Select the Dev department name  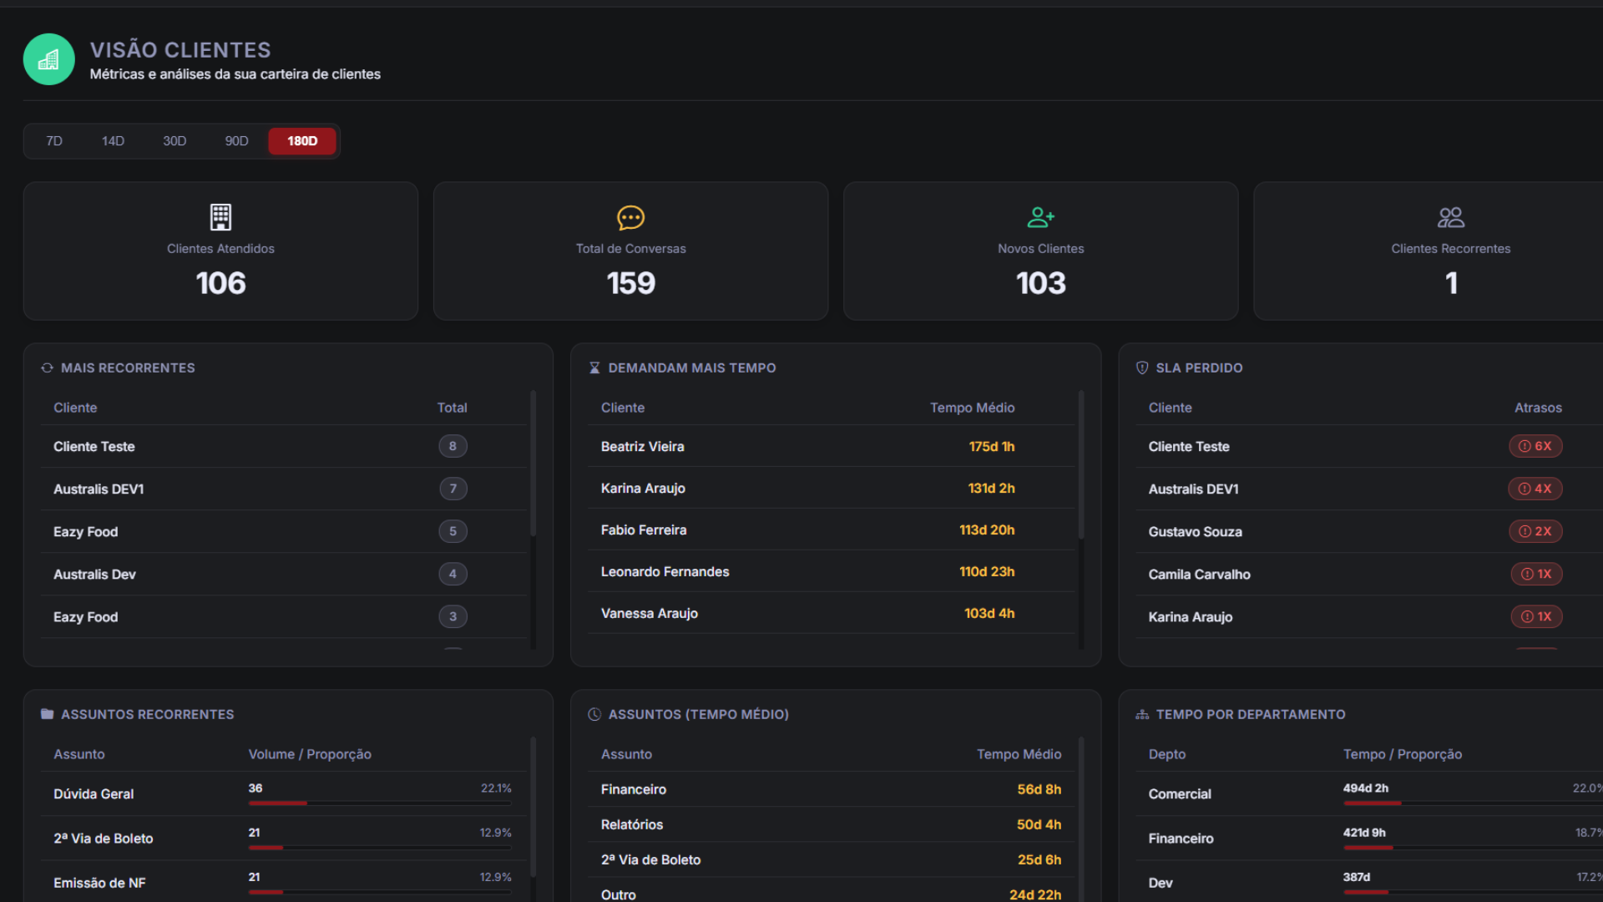[x=1161, y=883]
